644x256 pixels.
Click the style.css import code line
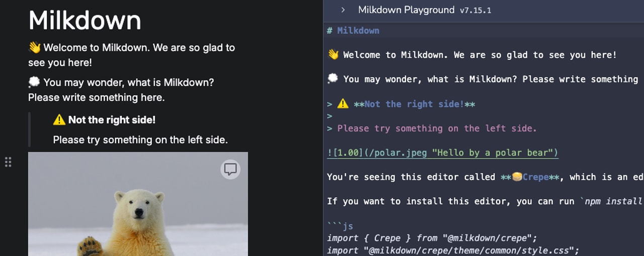click(453, 250)
